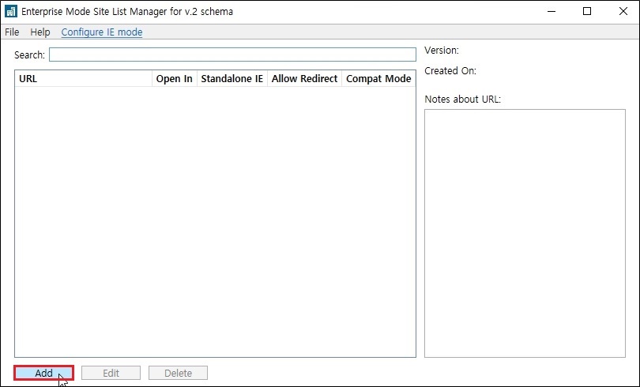
Task: Click the Standalone IE column header
Action: click(232, 79)
